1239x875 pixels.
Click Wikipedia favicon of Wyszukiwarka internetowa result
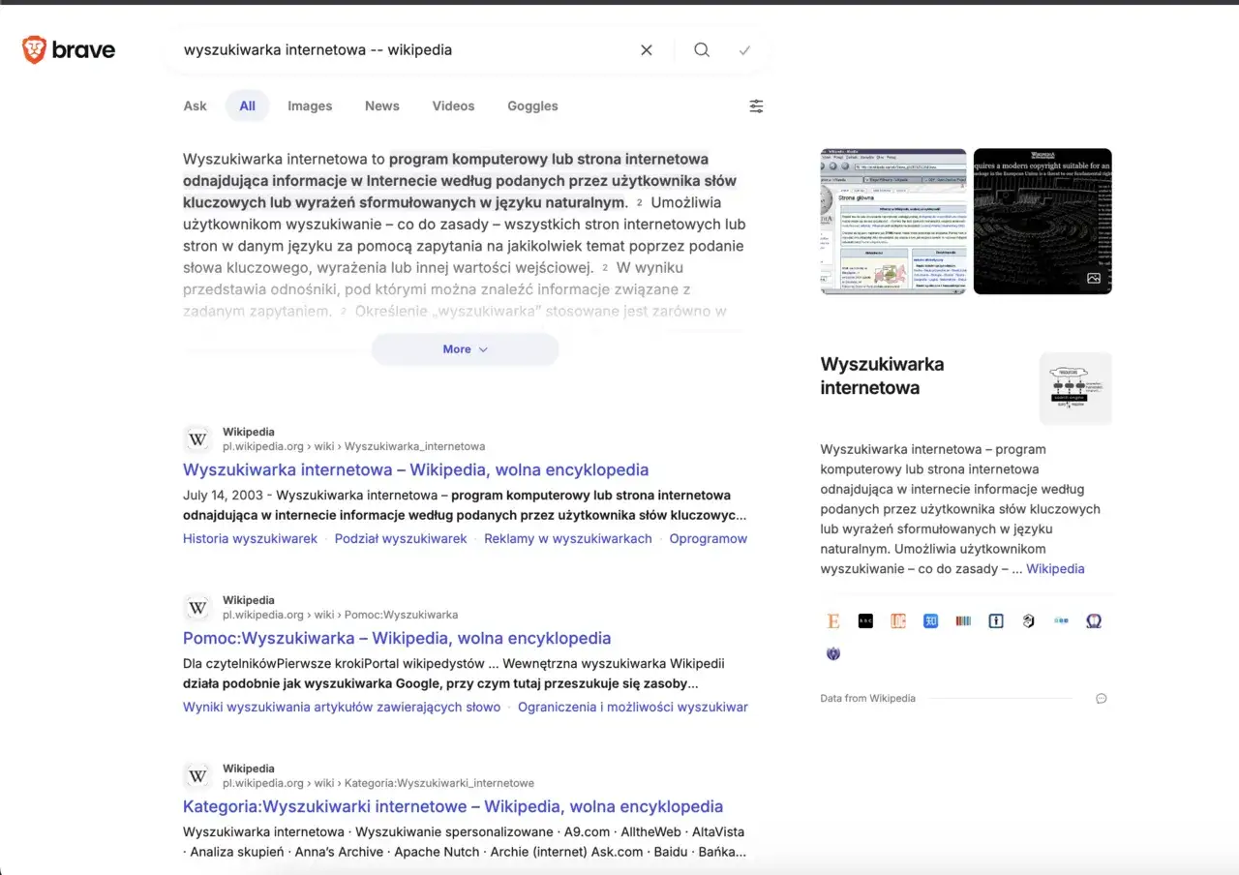[197, 439]
